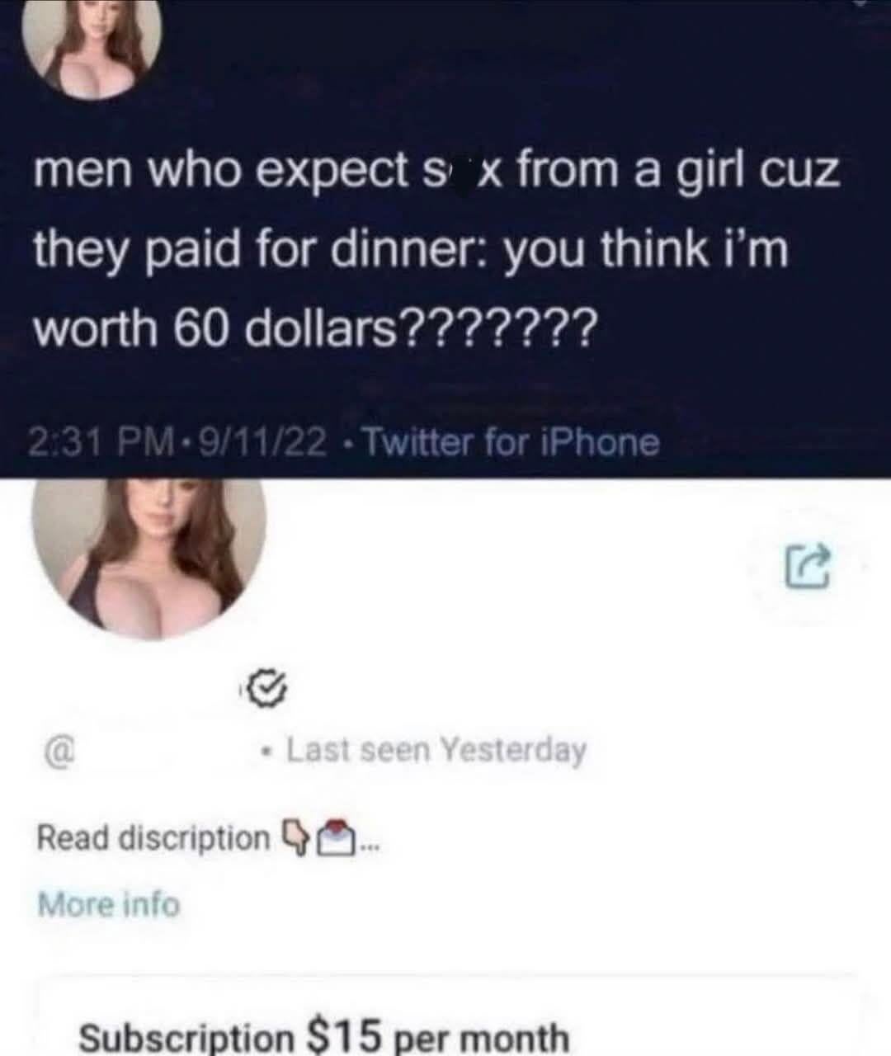Image resolution: width=891 pixels, height=1056 pixels.
Task: Open the Twitter for iPhone source link
Action: (x=511, y=444)
